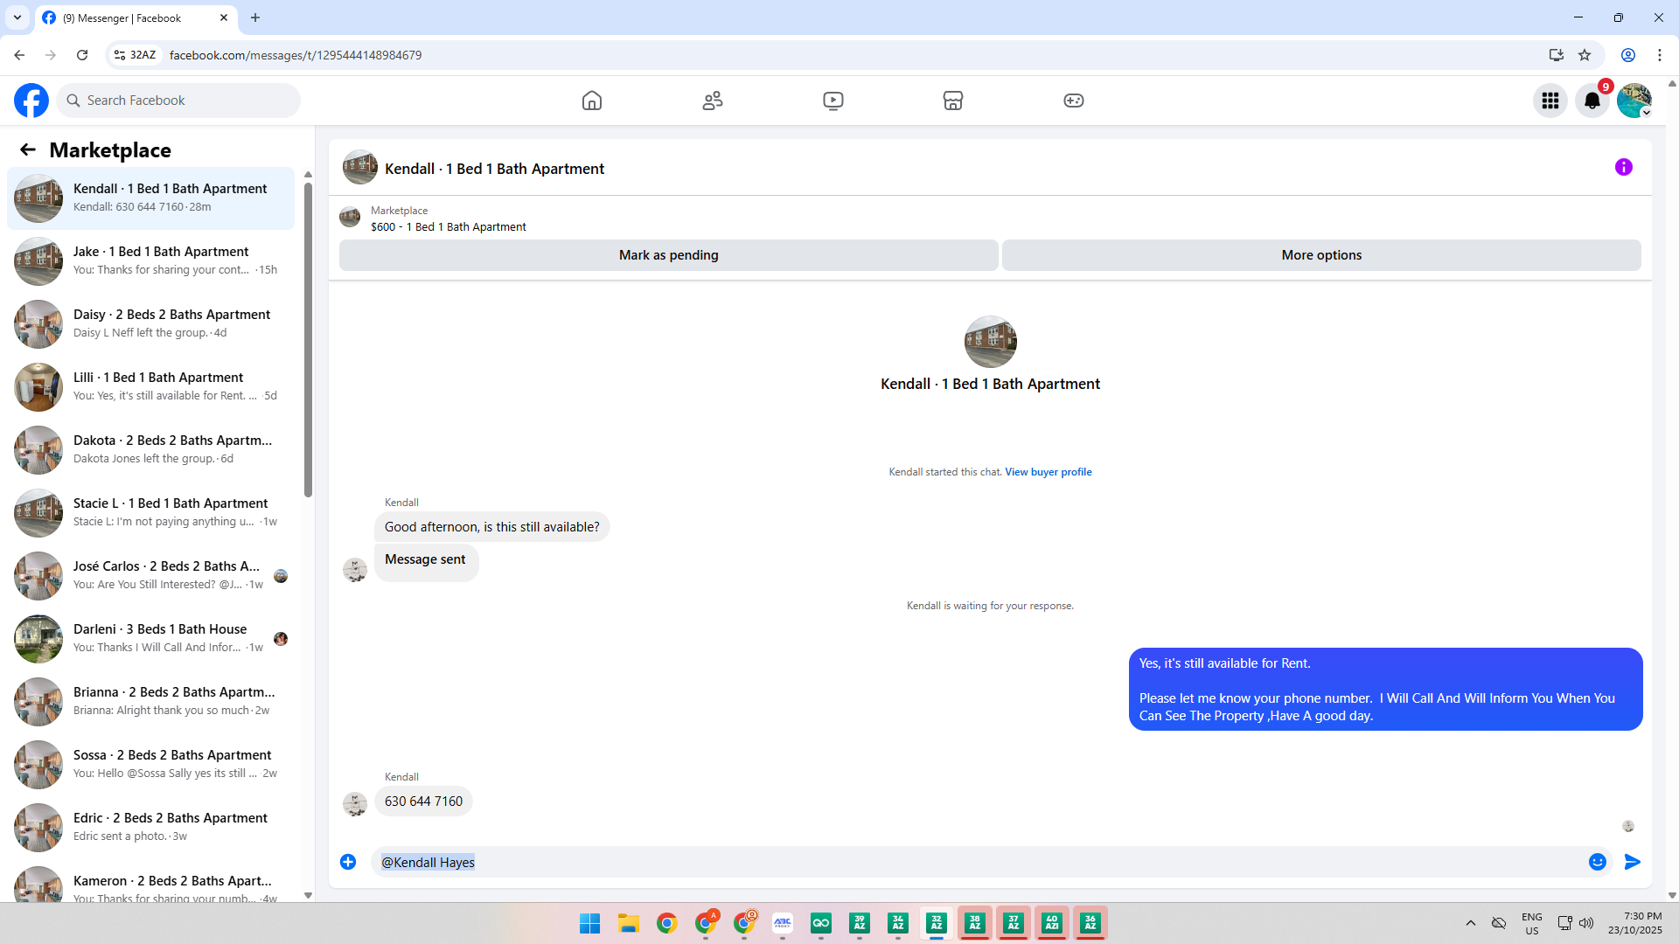
Task: Open Facebook Home icon
Action: [592, 101]
